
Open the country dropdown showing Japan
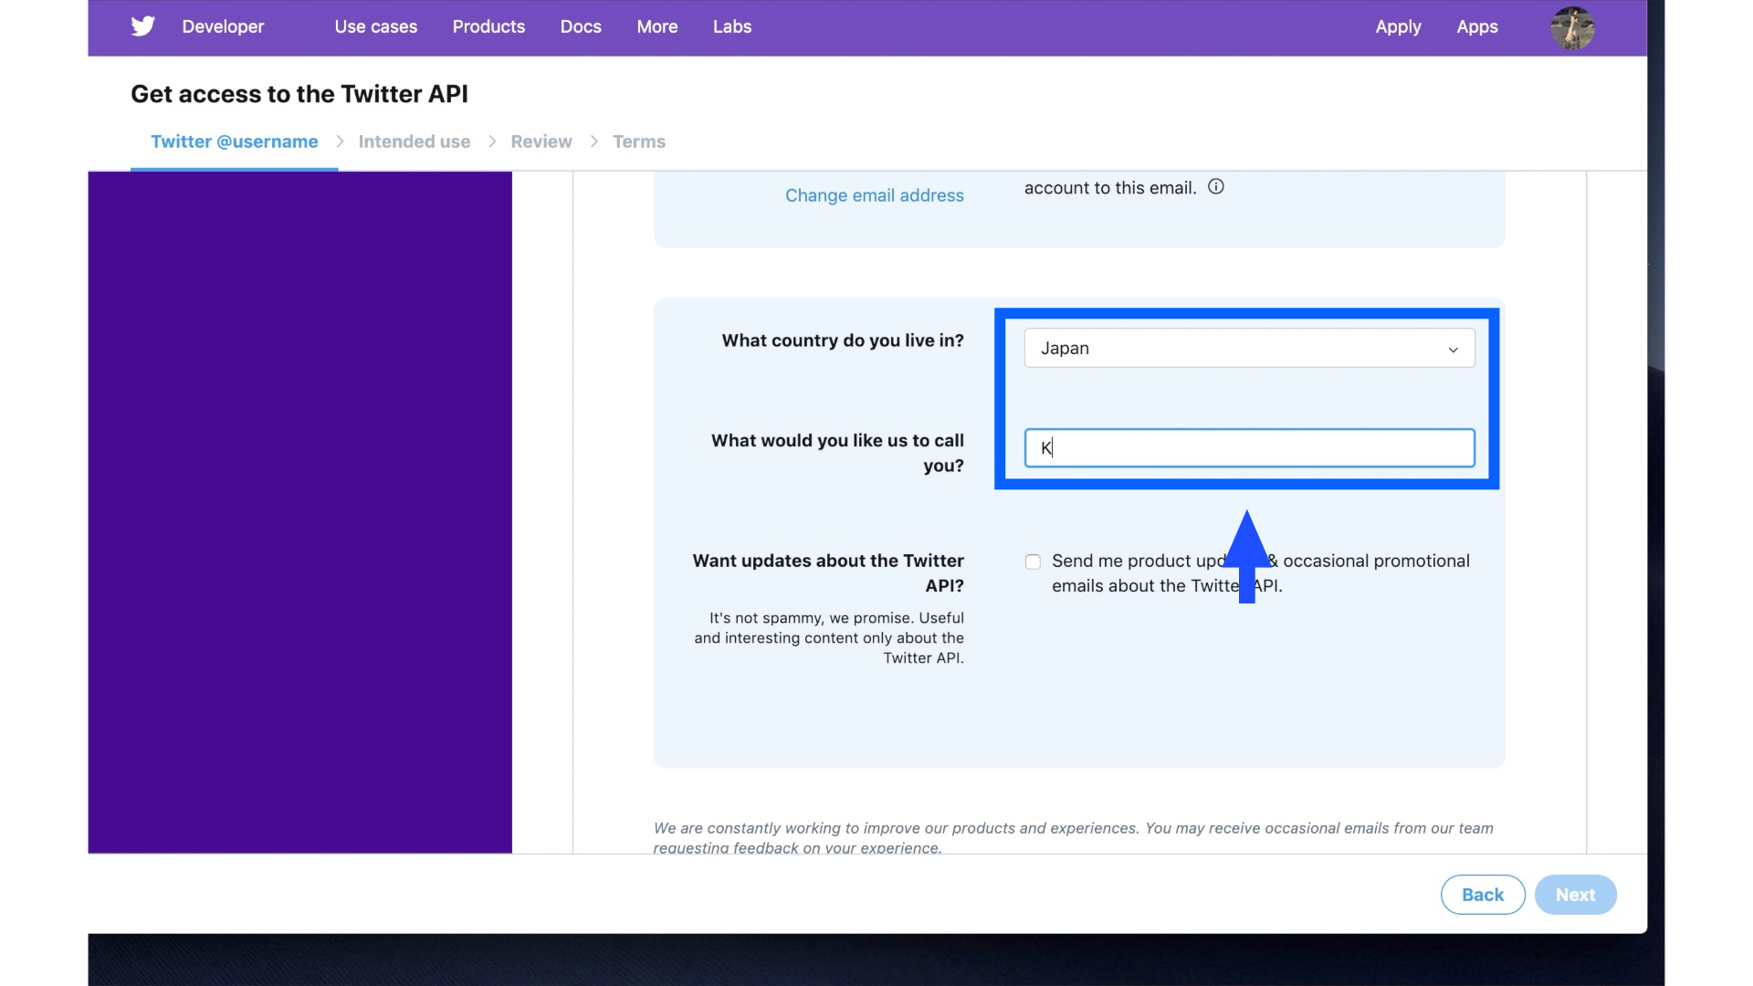pos(1249,348)
